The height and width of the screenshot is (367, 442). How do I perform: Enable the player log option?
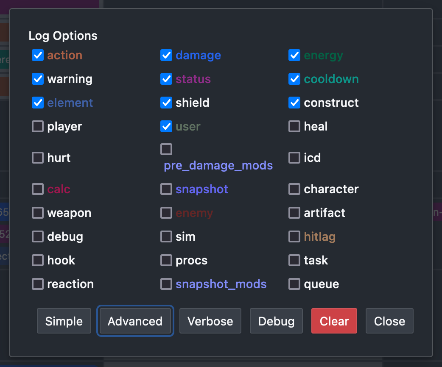tap(38, 126)
